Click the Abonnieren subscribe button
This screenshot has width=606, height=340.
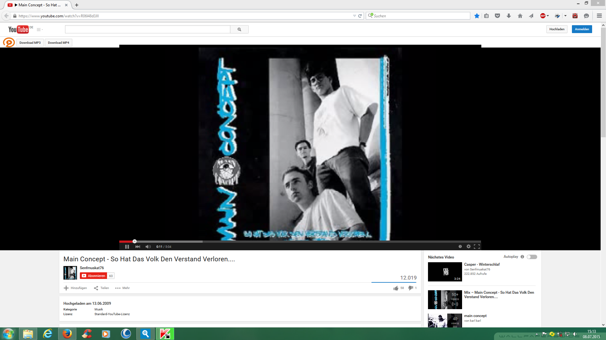93,276
